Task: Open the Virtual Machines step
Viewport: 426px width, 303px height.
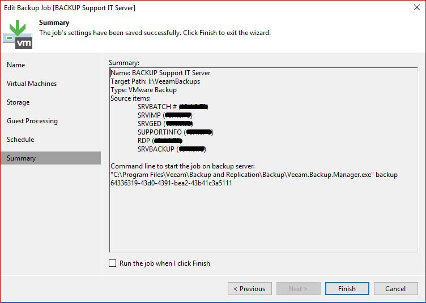Action: tap(32, 84)
